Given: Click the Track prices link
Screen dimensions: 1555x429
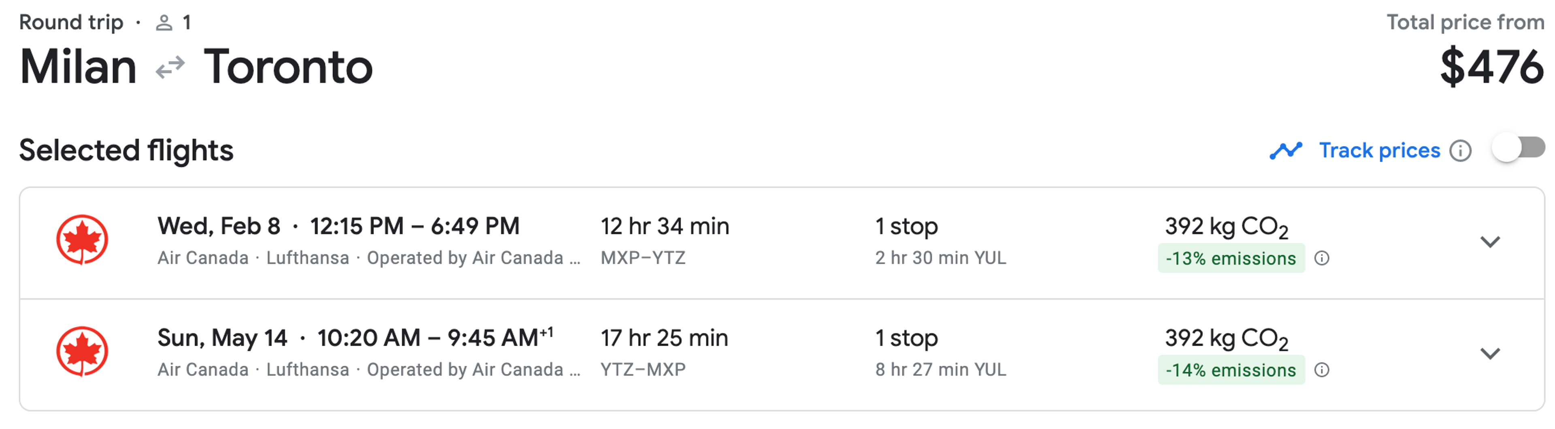Looking at the screenshot, I should tap(1379, 151).
